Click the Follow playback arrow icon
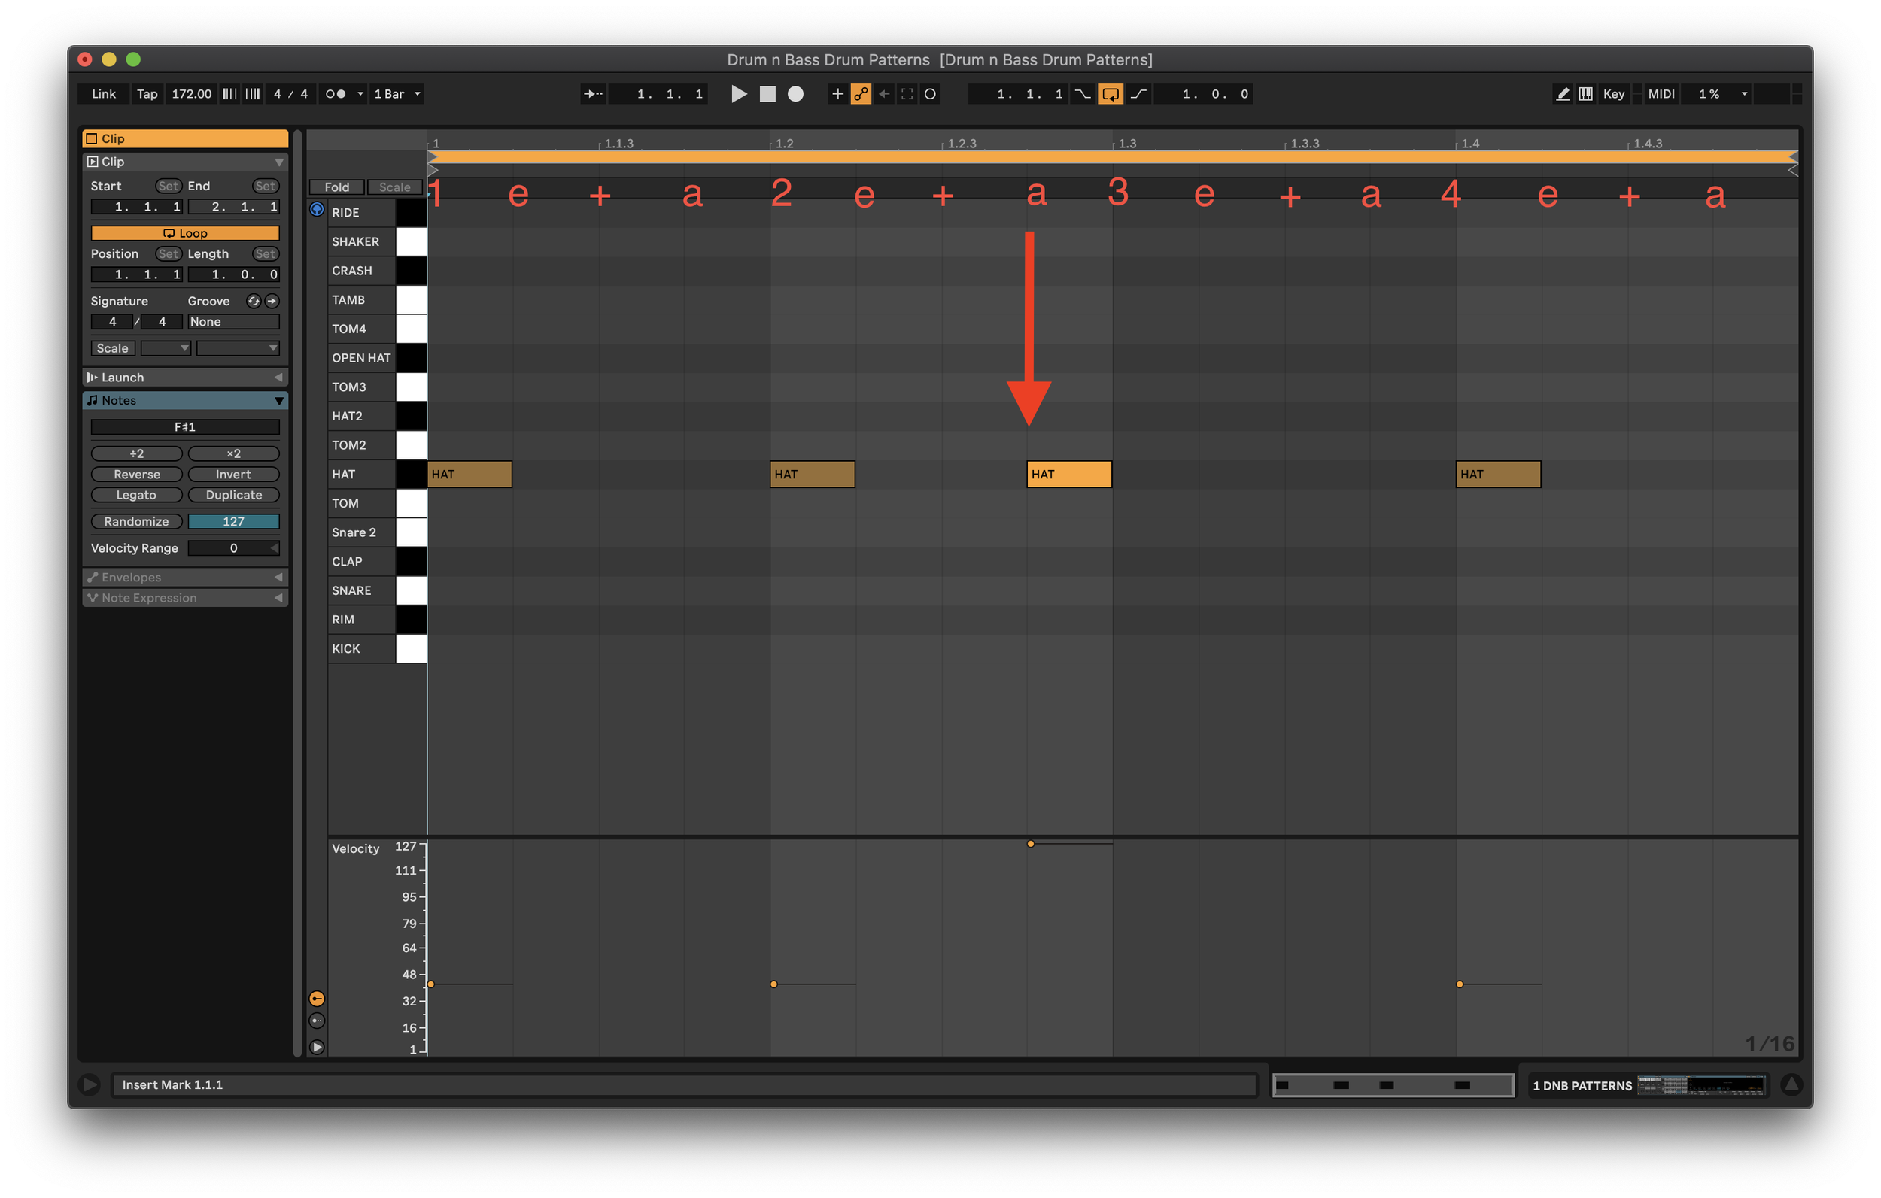The width and height of the screenshot is (1881, 1198). tap(593, 94)
